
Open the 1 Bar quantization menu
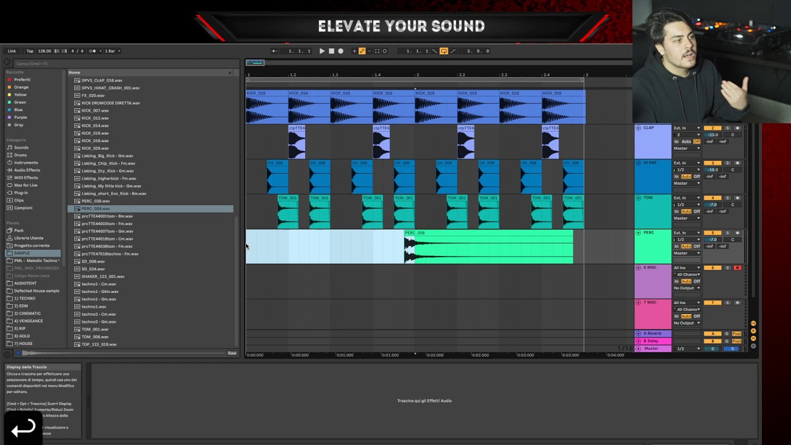111,51
